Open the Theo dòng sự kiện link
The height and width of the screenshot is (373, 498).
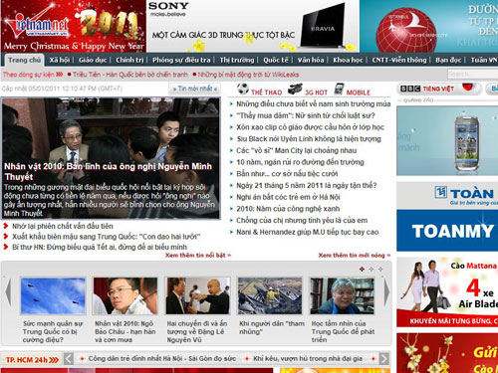click(x=33, y=75)
